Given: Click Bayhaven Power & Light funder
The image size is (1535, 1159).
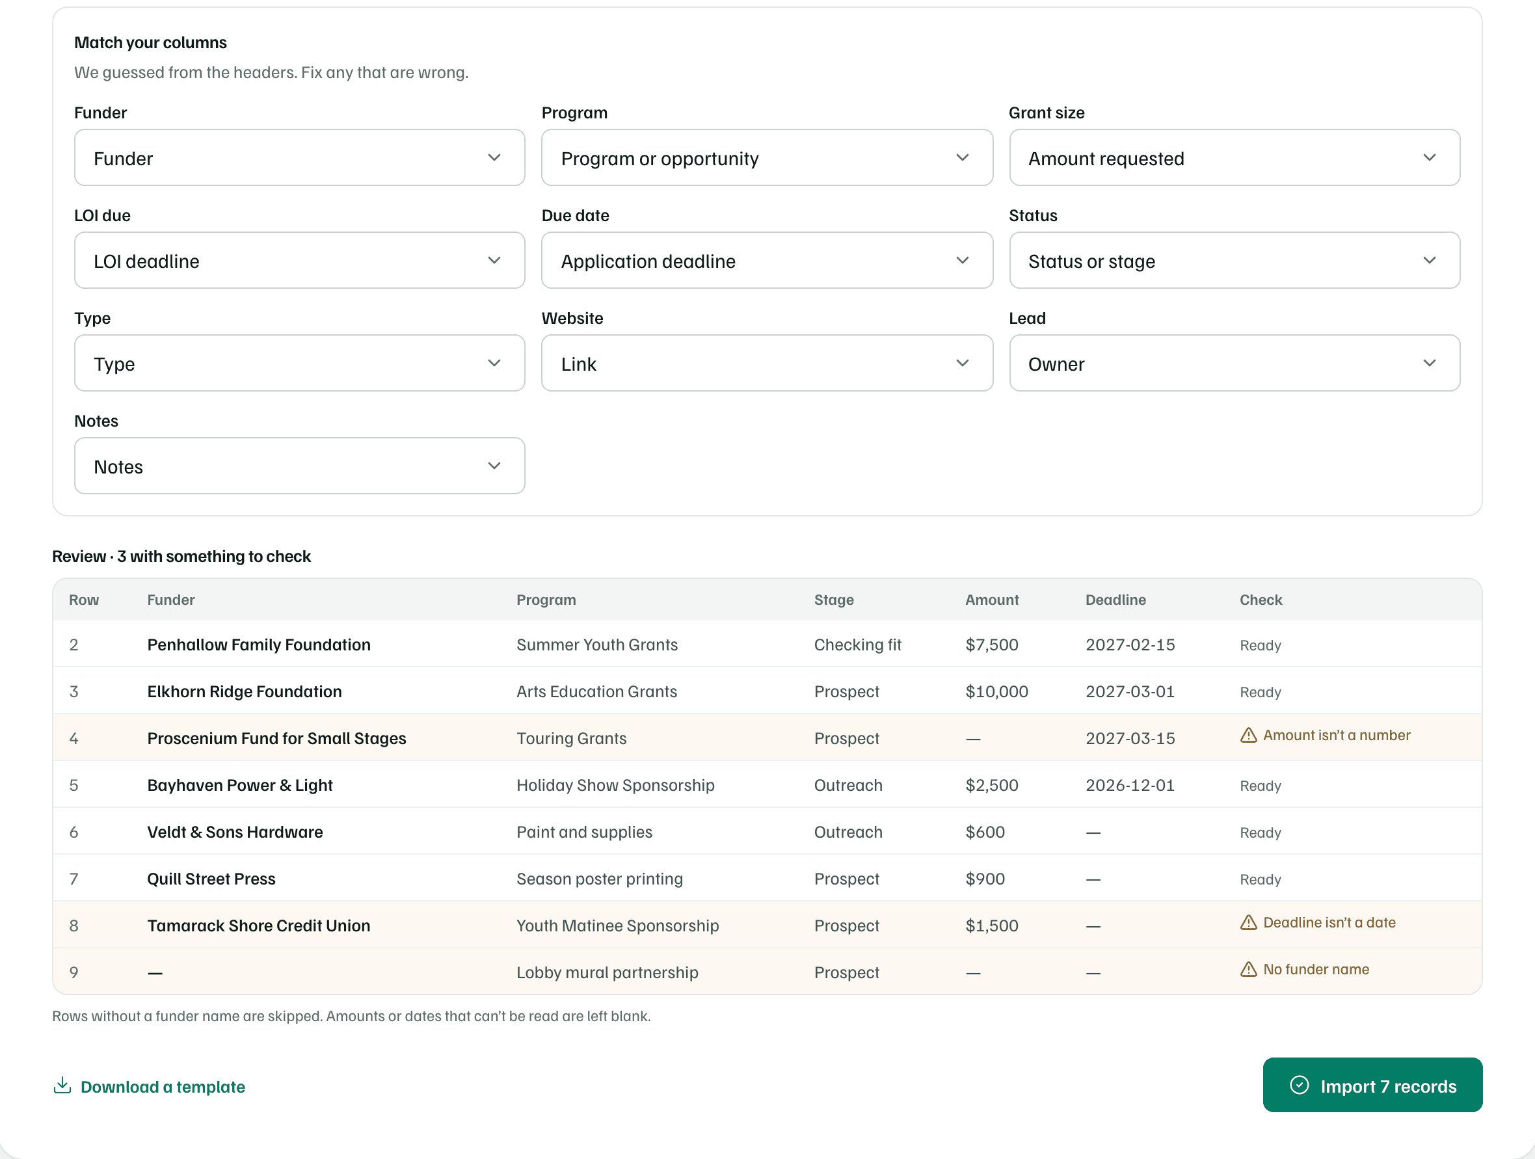Looking at the screenshot, I should point(239,785).
